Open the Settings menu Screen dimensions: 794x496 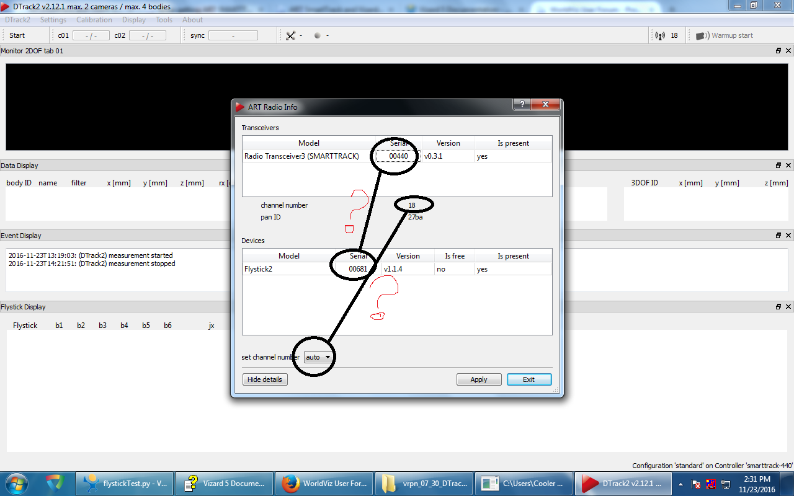click(x=53, y=20)
